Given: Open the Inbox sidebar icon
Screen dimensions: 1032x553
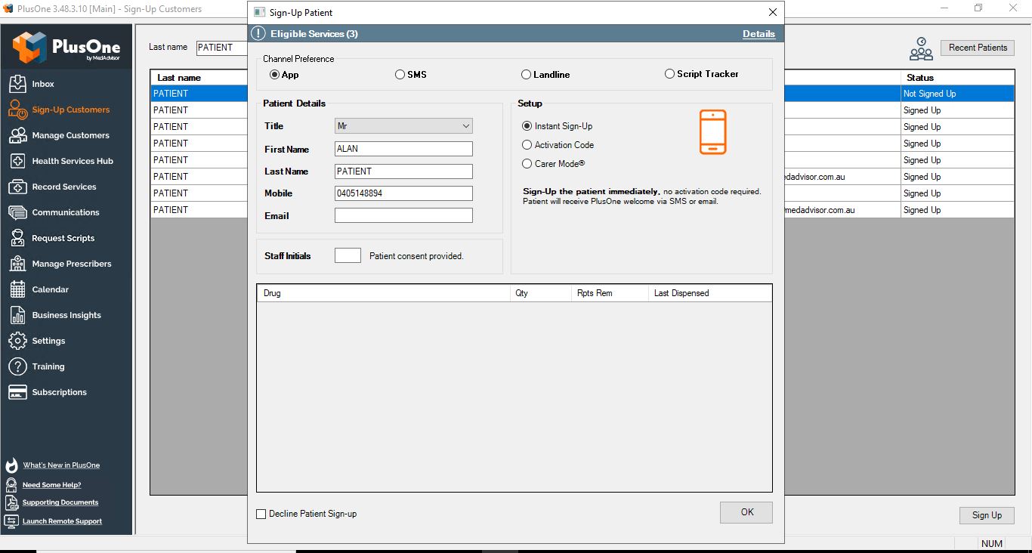Looking at the screenshot, I should (18, 84).
